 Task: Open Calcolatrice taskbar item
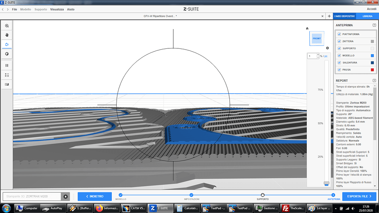click(187, 209)
